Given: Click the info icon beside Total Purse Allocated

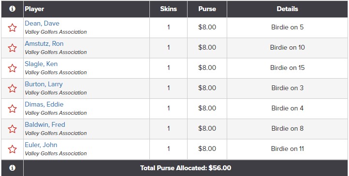Looking at the screenshot, I should 12,168.
